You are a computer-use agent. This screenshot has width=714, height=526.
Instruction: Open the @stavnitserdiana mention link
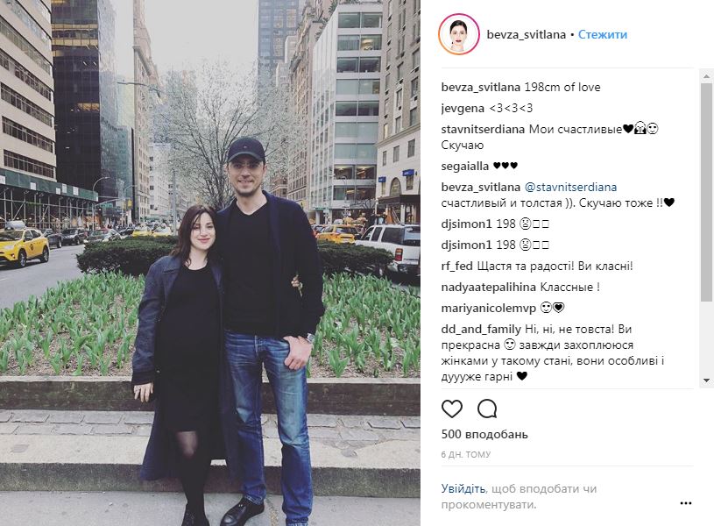tap(570, 187)
